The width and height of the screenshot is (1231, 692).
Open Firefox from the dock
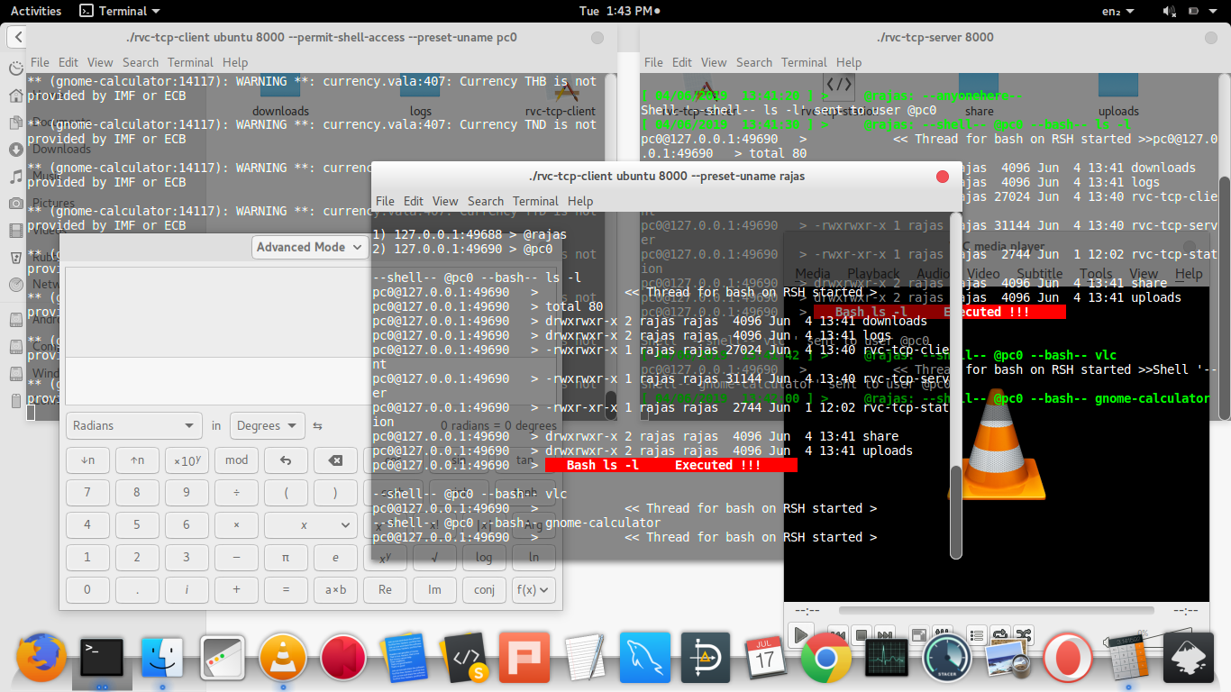coord(41,657)
